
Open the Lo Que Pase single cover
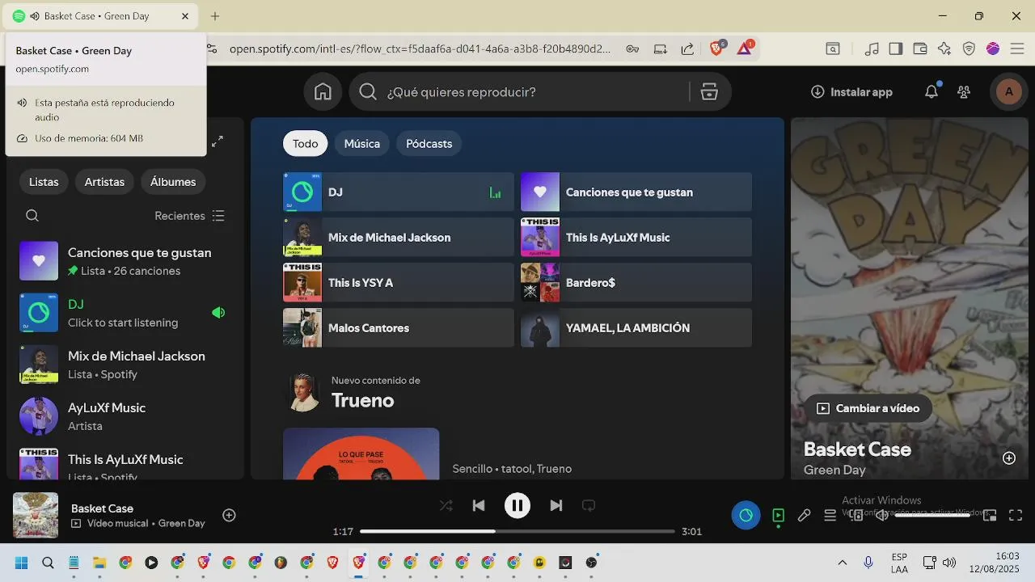[361, 454]
